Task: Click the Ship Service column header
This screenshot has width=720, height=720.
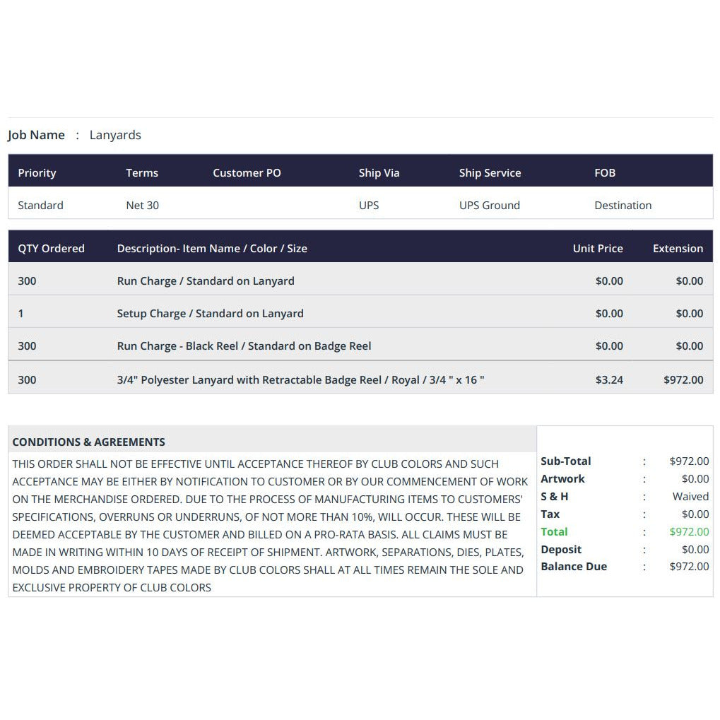Action: click(x=490, y=172)
